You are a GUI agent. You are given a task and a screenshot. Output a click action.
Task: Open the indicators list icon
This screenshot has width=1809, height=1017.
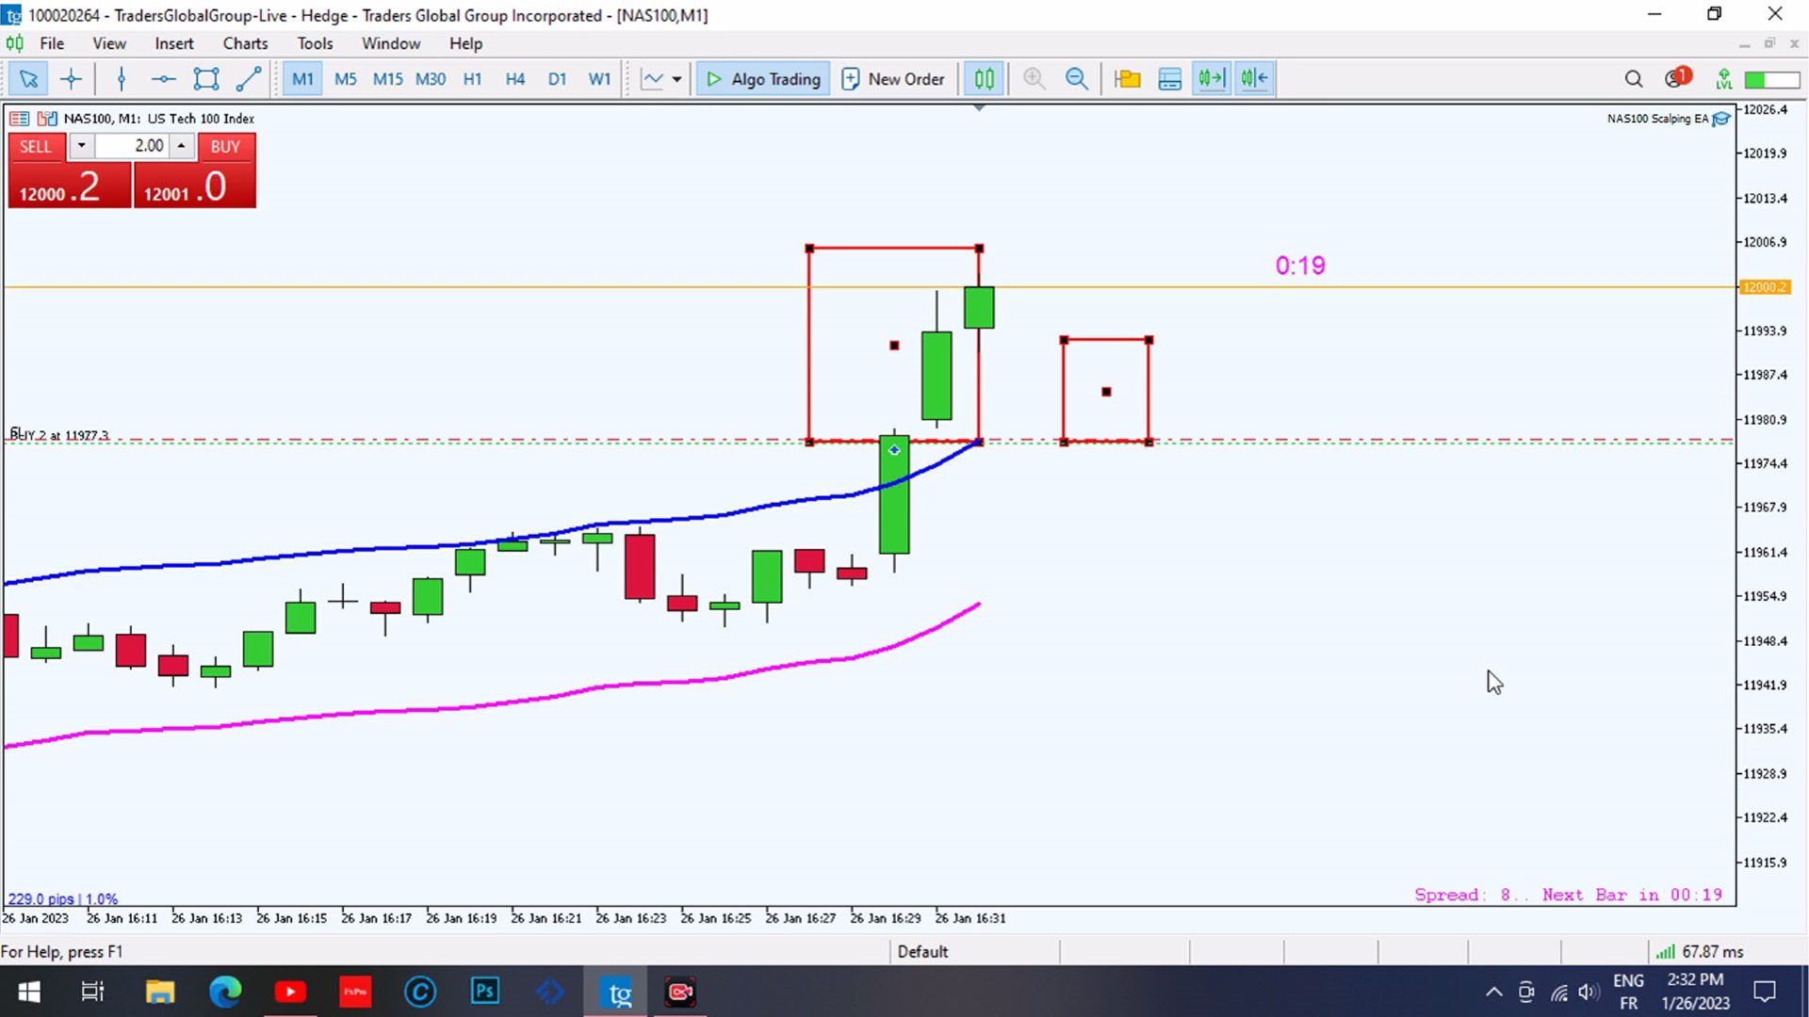tap(1169, 79)
